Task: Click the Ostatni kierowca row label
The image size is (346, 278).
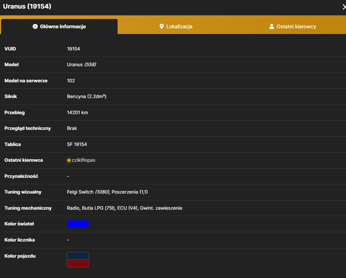Action: pyautogui.click(x=24, y=160)
